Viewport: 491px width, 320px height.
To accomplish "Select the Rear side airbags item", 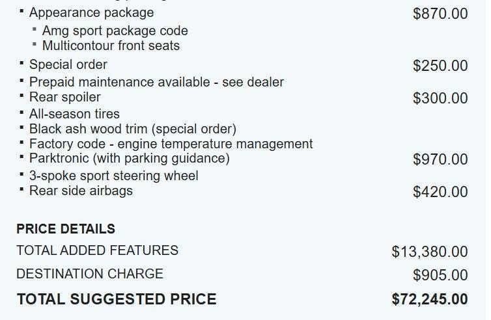I will click(81, 191).
